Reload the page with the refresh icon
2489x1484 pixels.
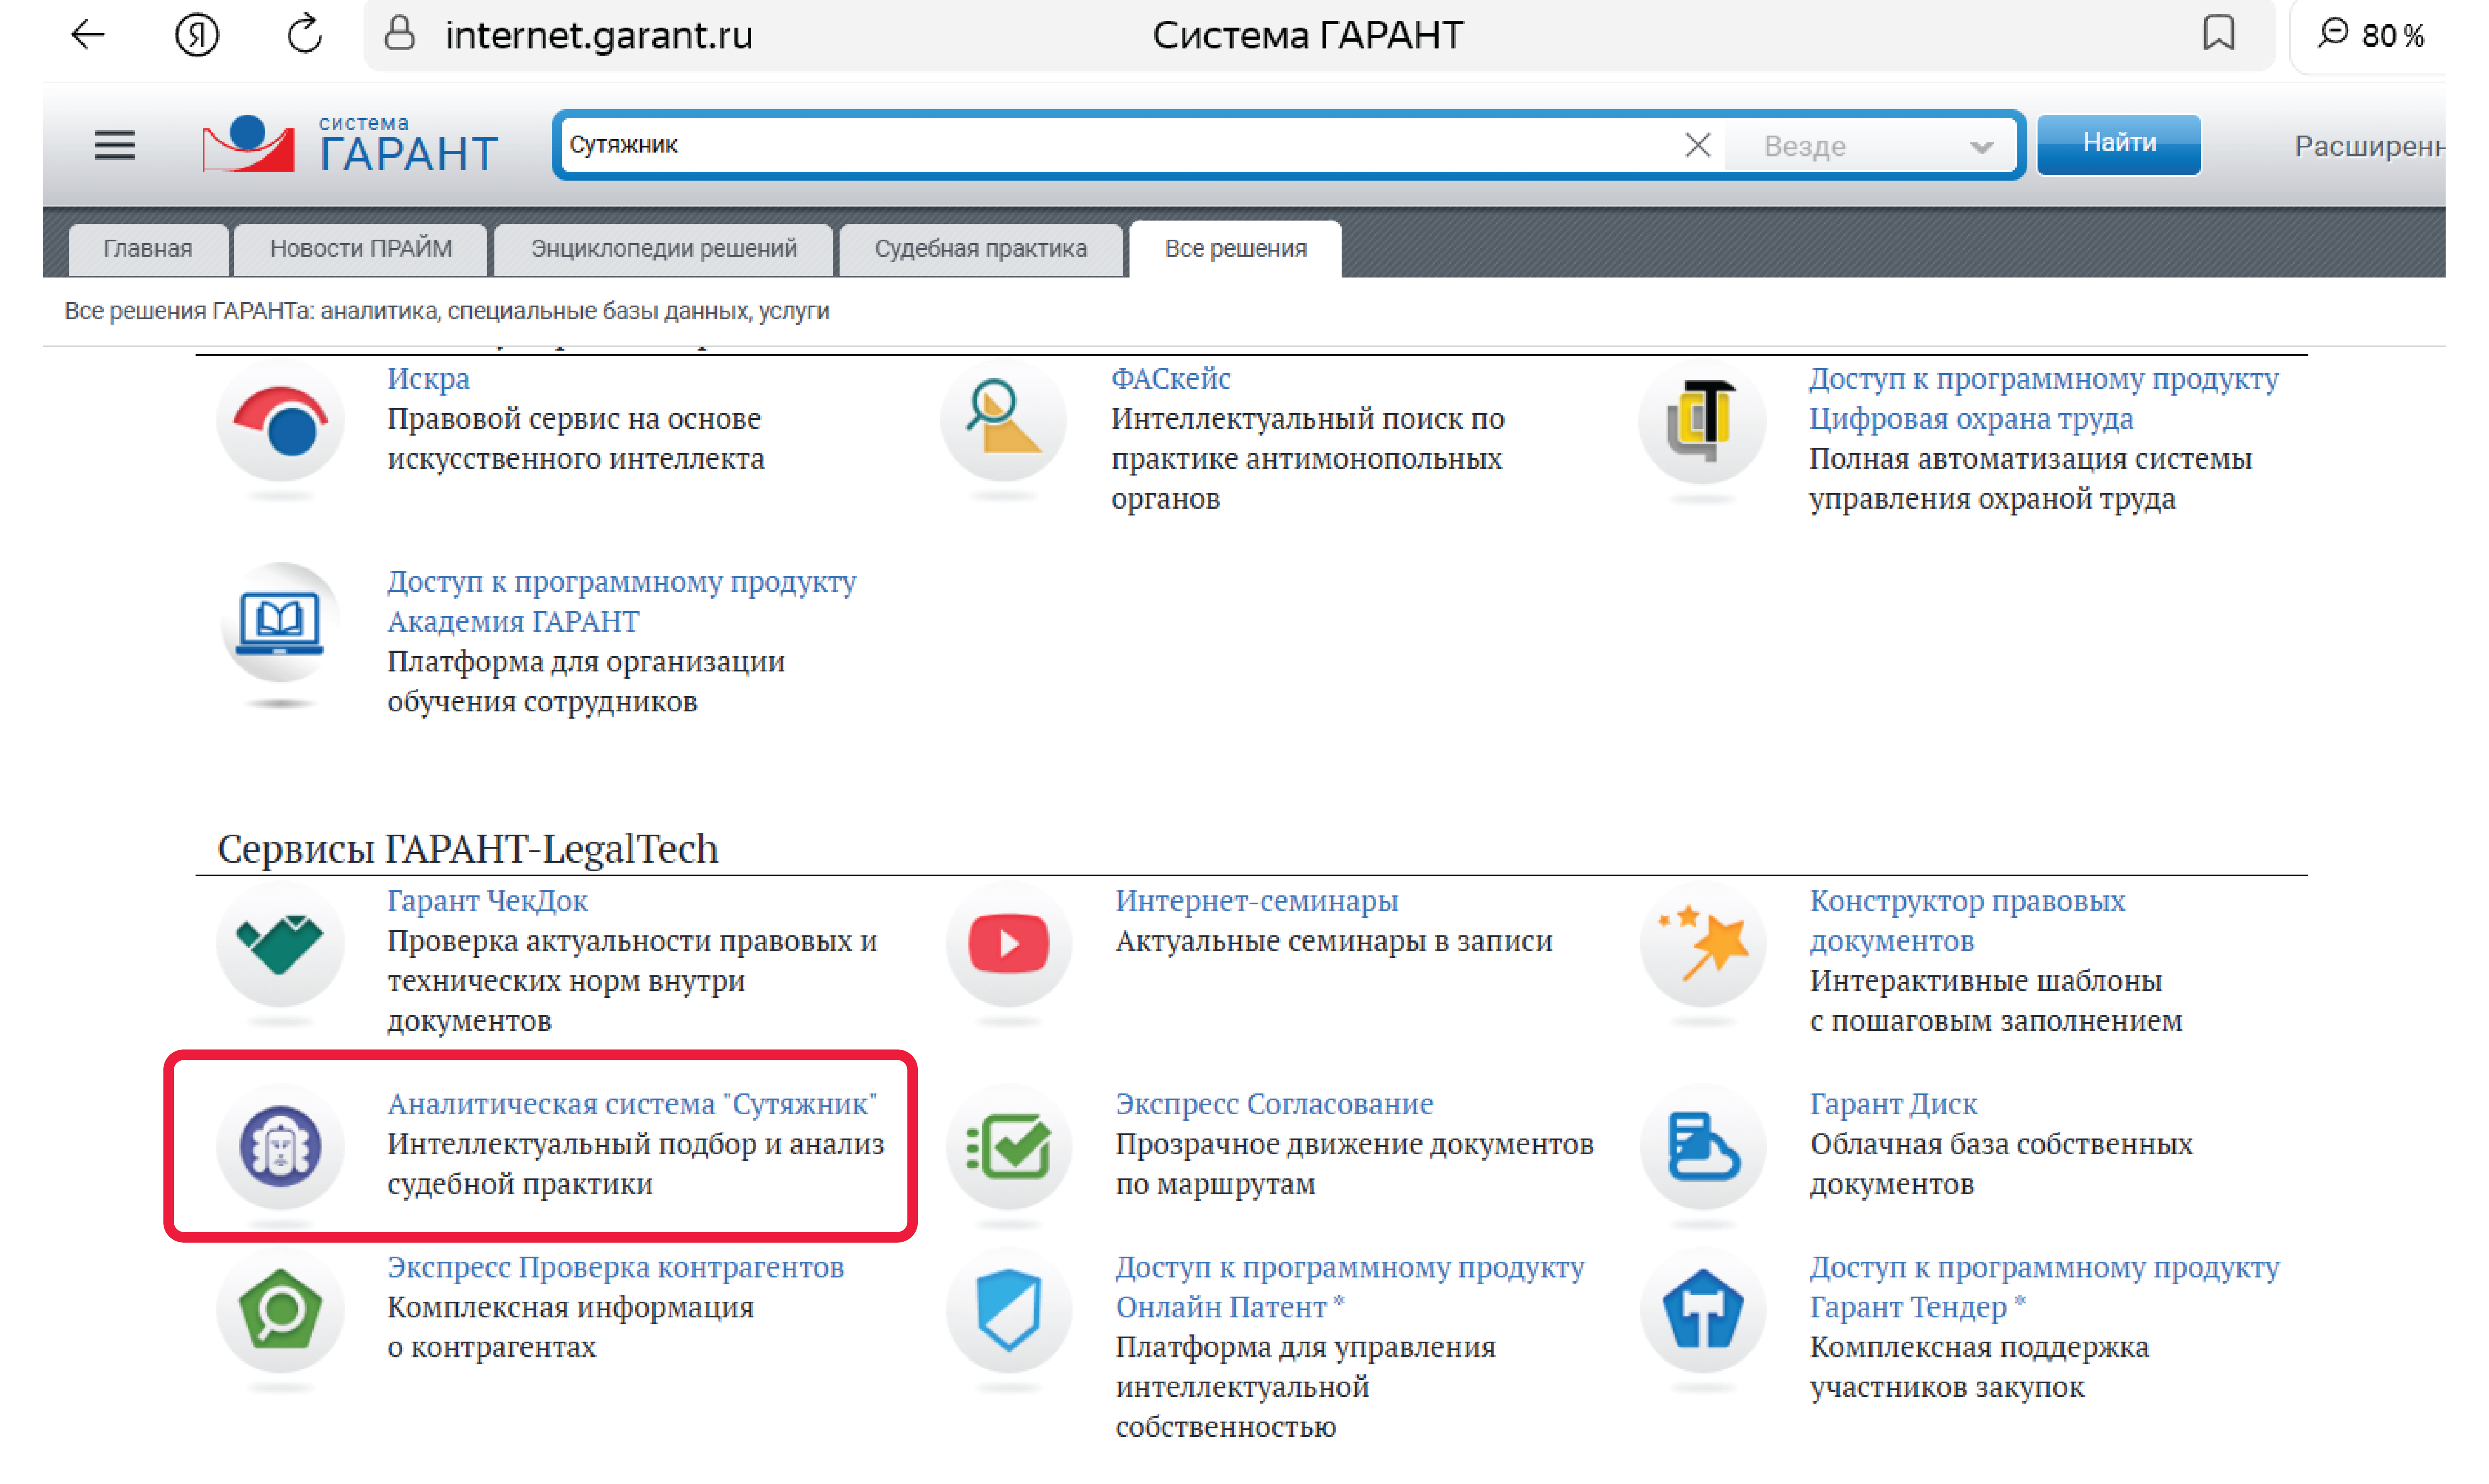coord(304,35)
